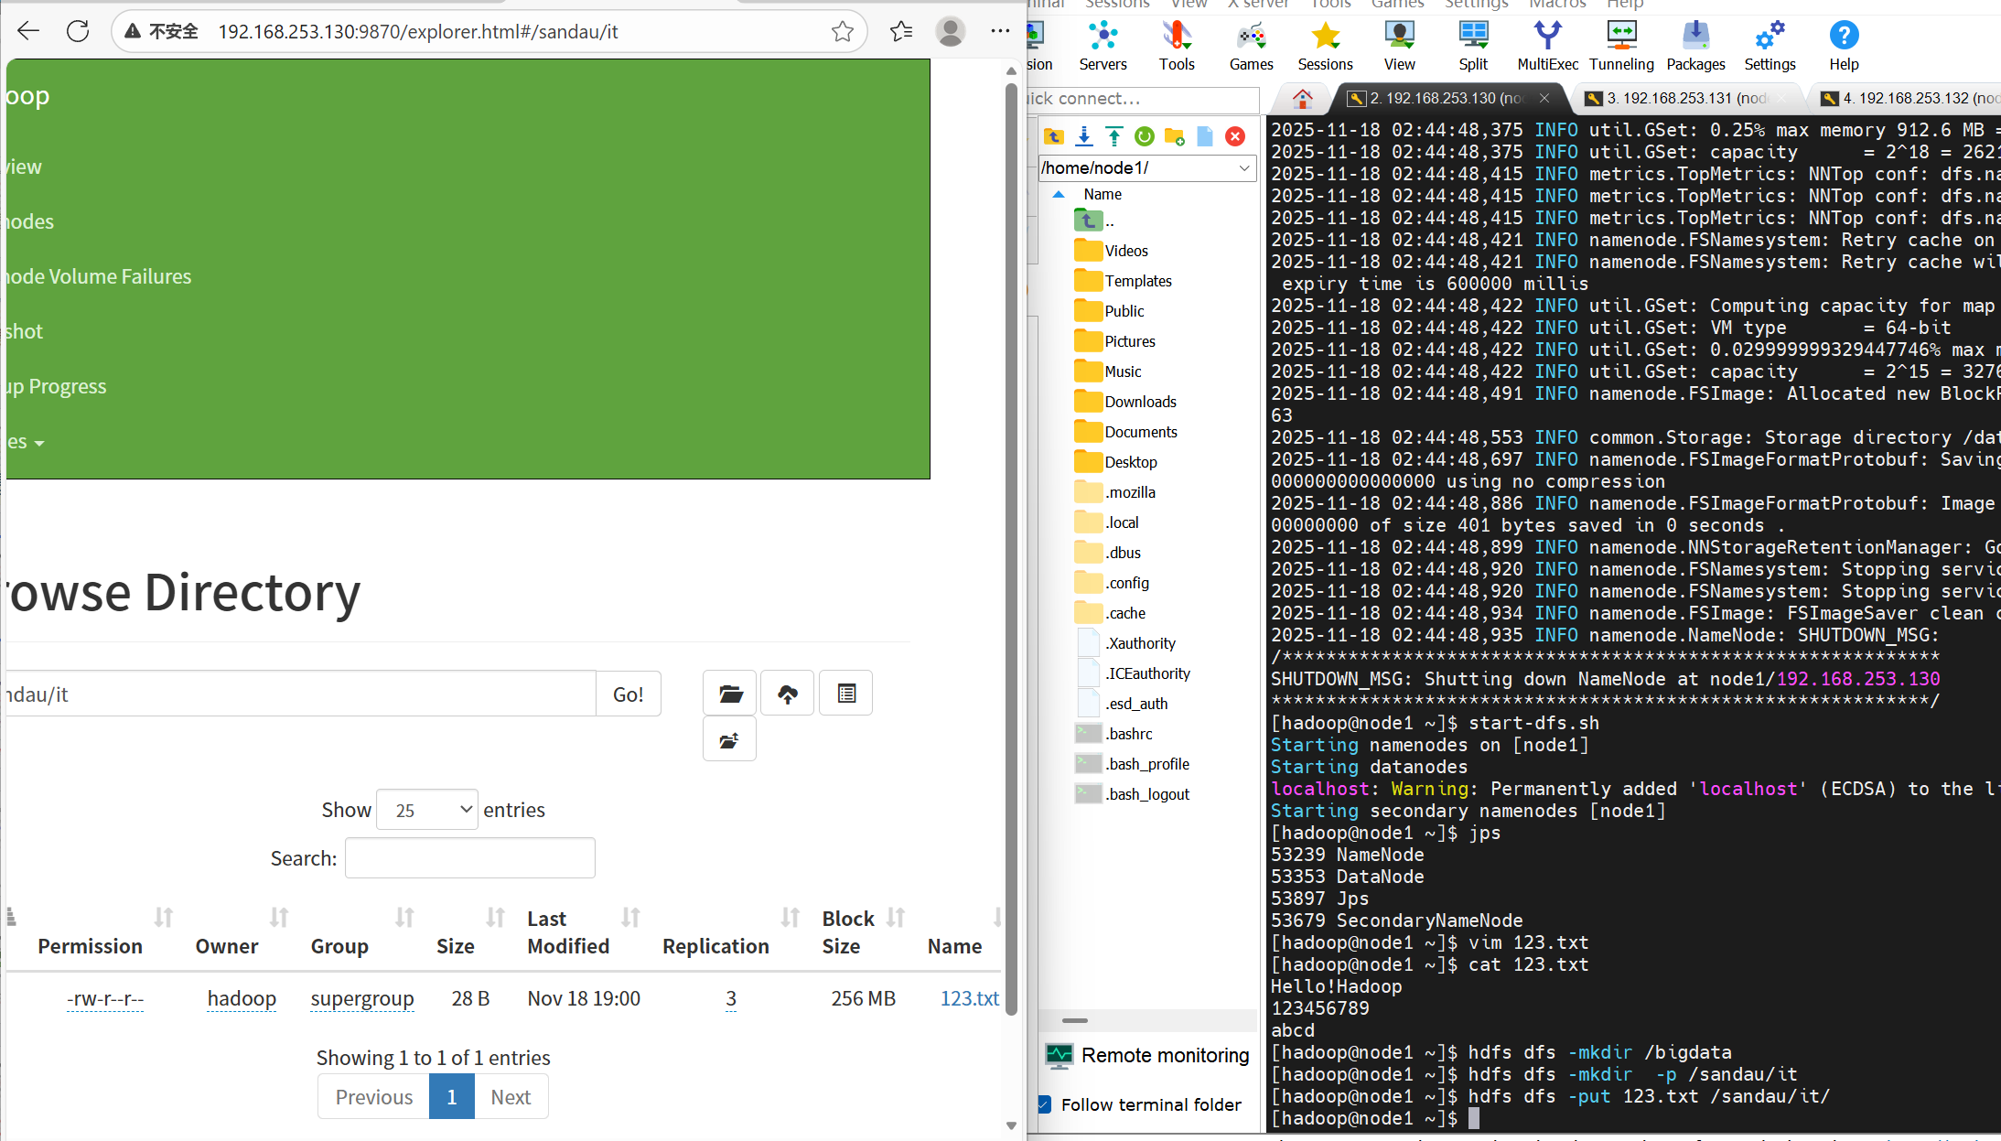Create new folder in SFTP panel
The image size is (2001, 1141).
click(1175, 136)
